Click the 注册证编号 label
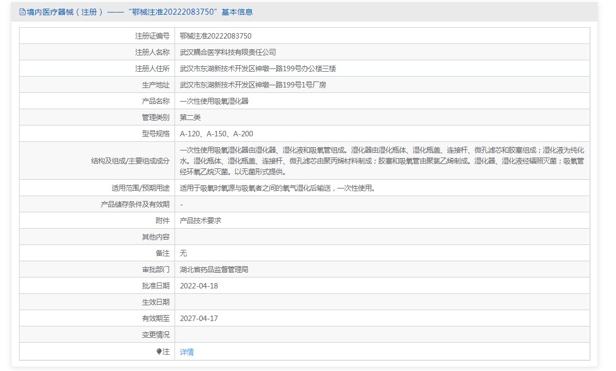The width and height of the screenshot is (616, 371). tap(152, 36)
